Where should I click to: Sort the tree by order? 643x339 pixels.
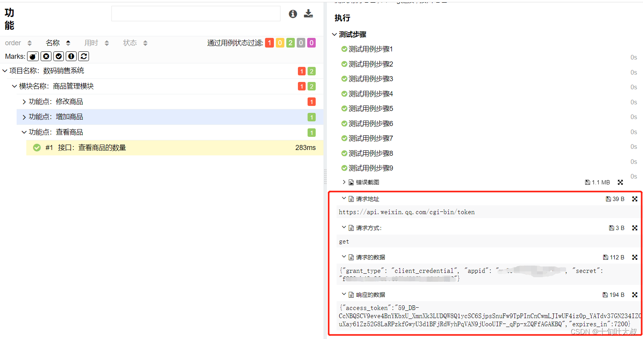click(x=18, y=43)
